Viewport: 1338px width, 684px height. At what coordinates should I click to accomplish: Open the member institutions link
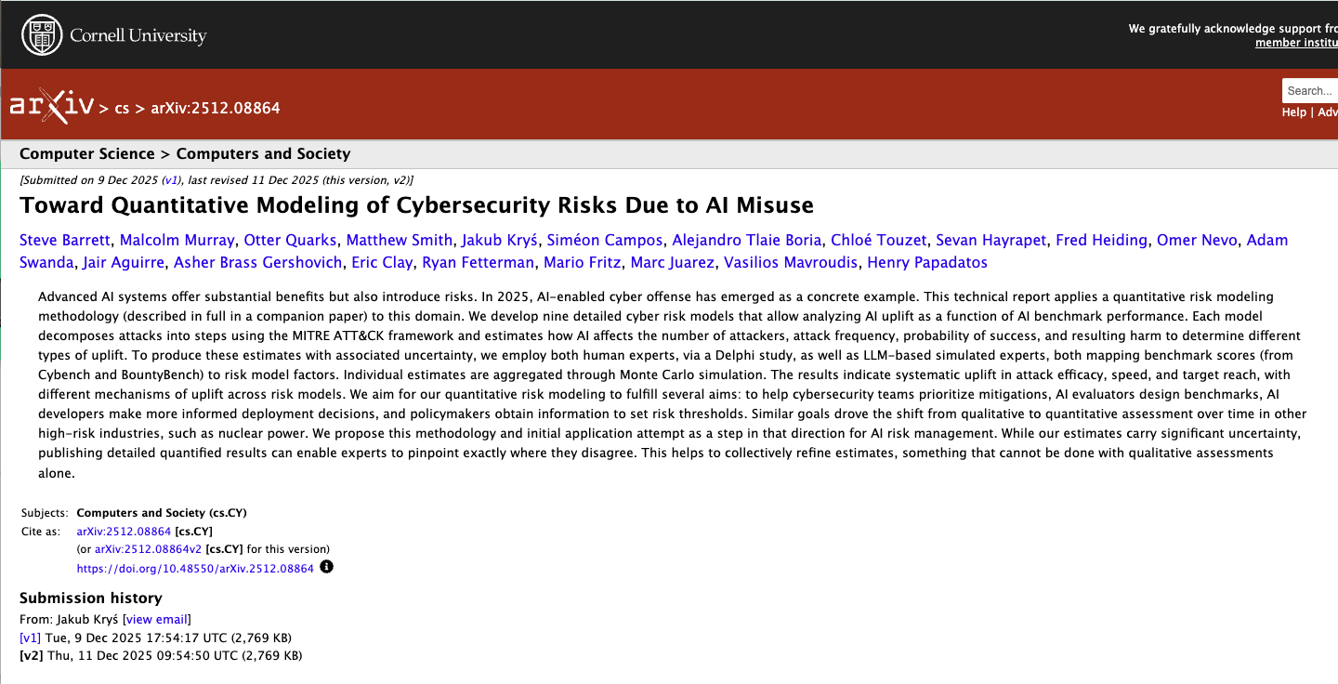pos(1296,43)
